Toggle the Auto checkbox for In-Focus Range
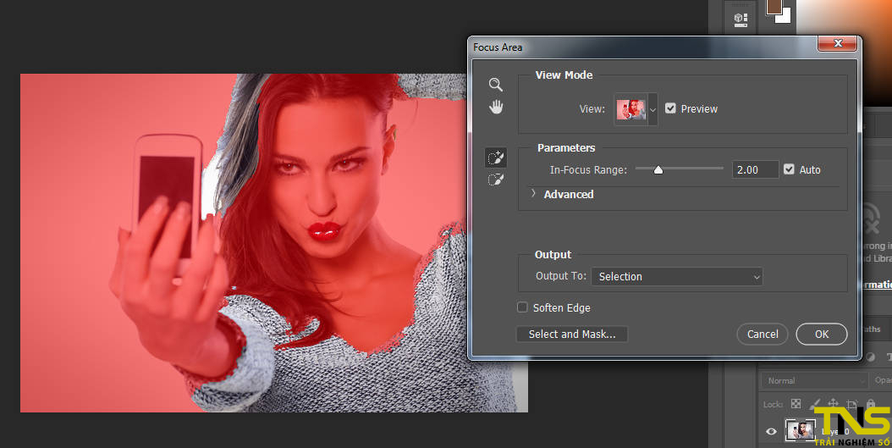892x448 pixels. 789,169
